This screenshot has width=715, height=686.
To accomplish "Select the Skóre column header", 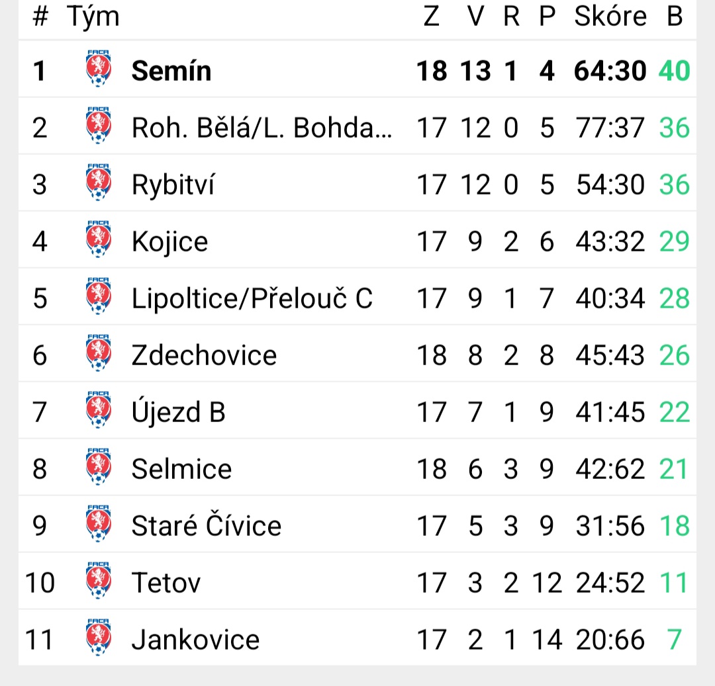I will click(610, 17).
